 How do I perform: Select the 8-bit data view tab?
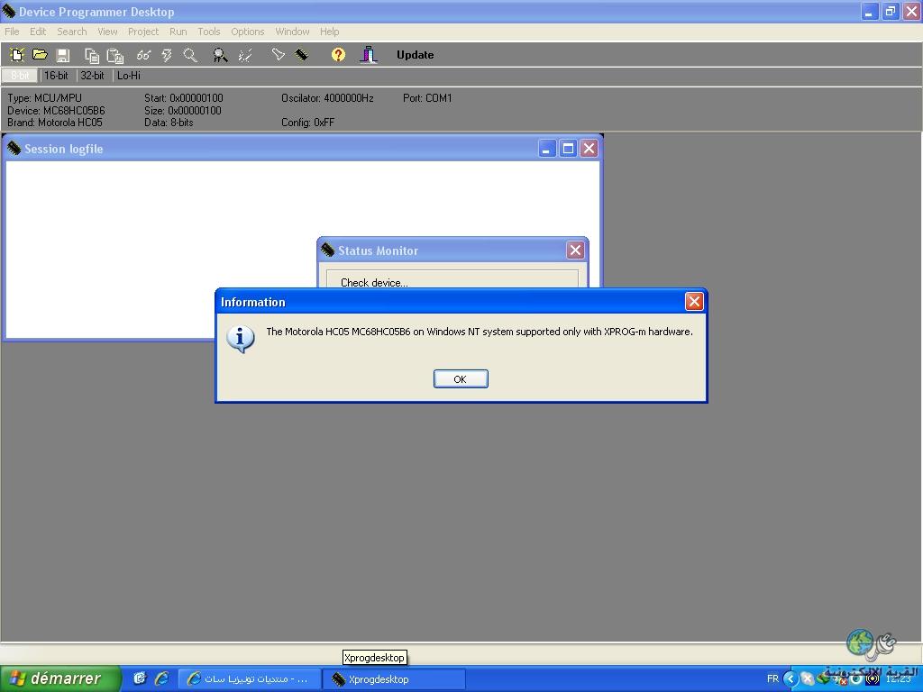pos(20,76)
